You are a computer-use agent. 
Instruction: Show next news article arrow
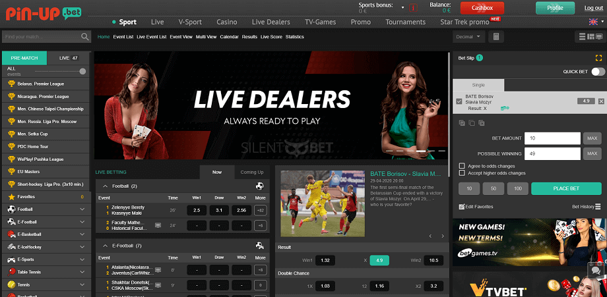pos(443,236)
